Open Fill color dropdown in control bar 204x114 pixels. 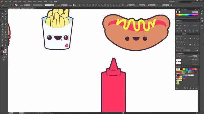tap(13, 5)
